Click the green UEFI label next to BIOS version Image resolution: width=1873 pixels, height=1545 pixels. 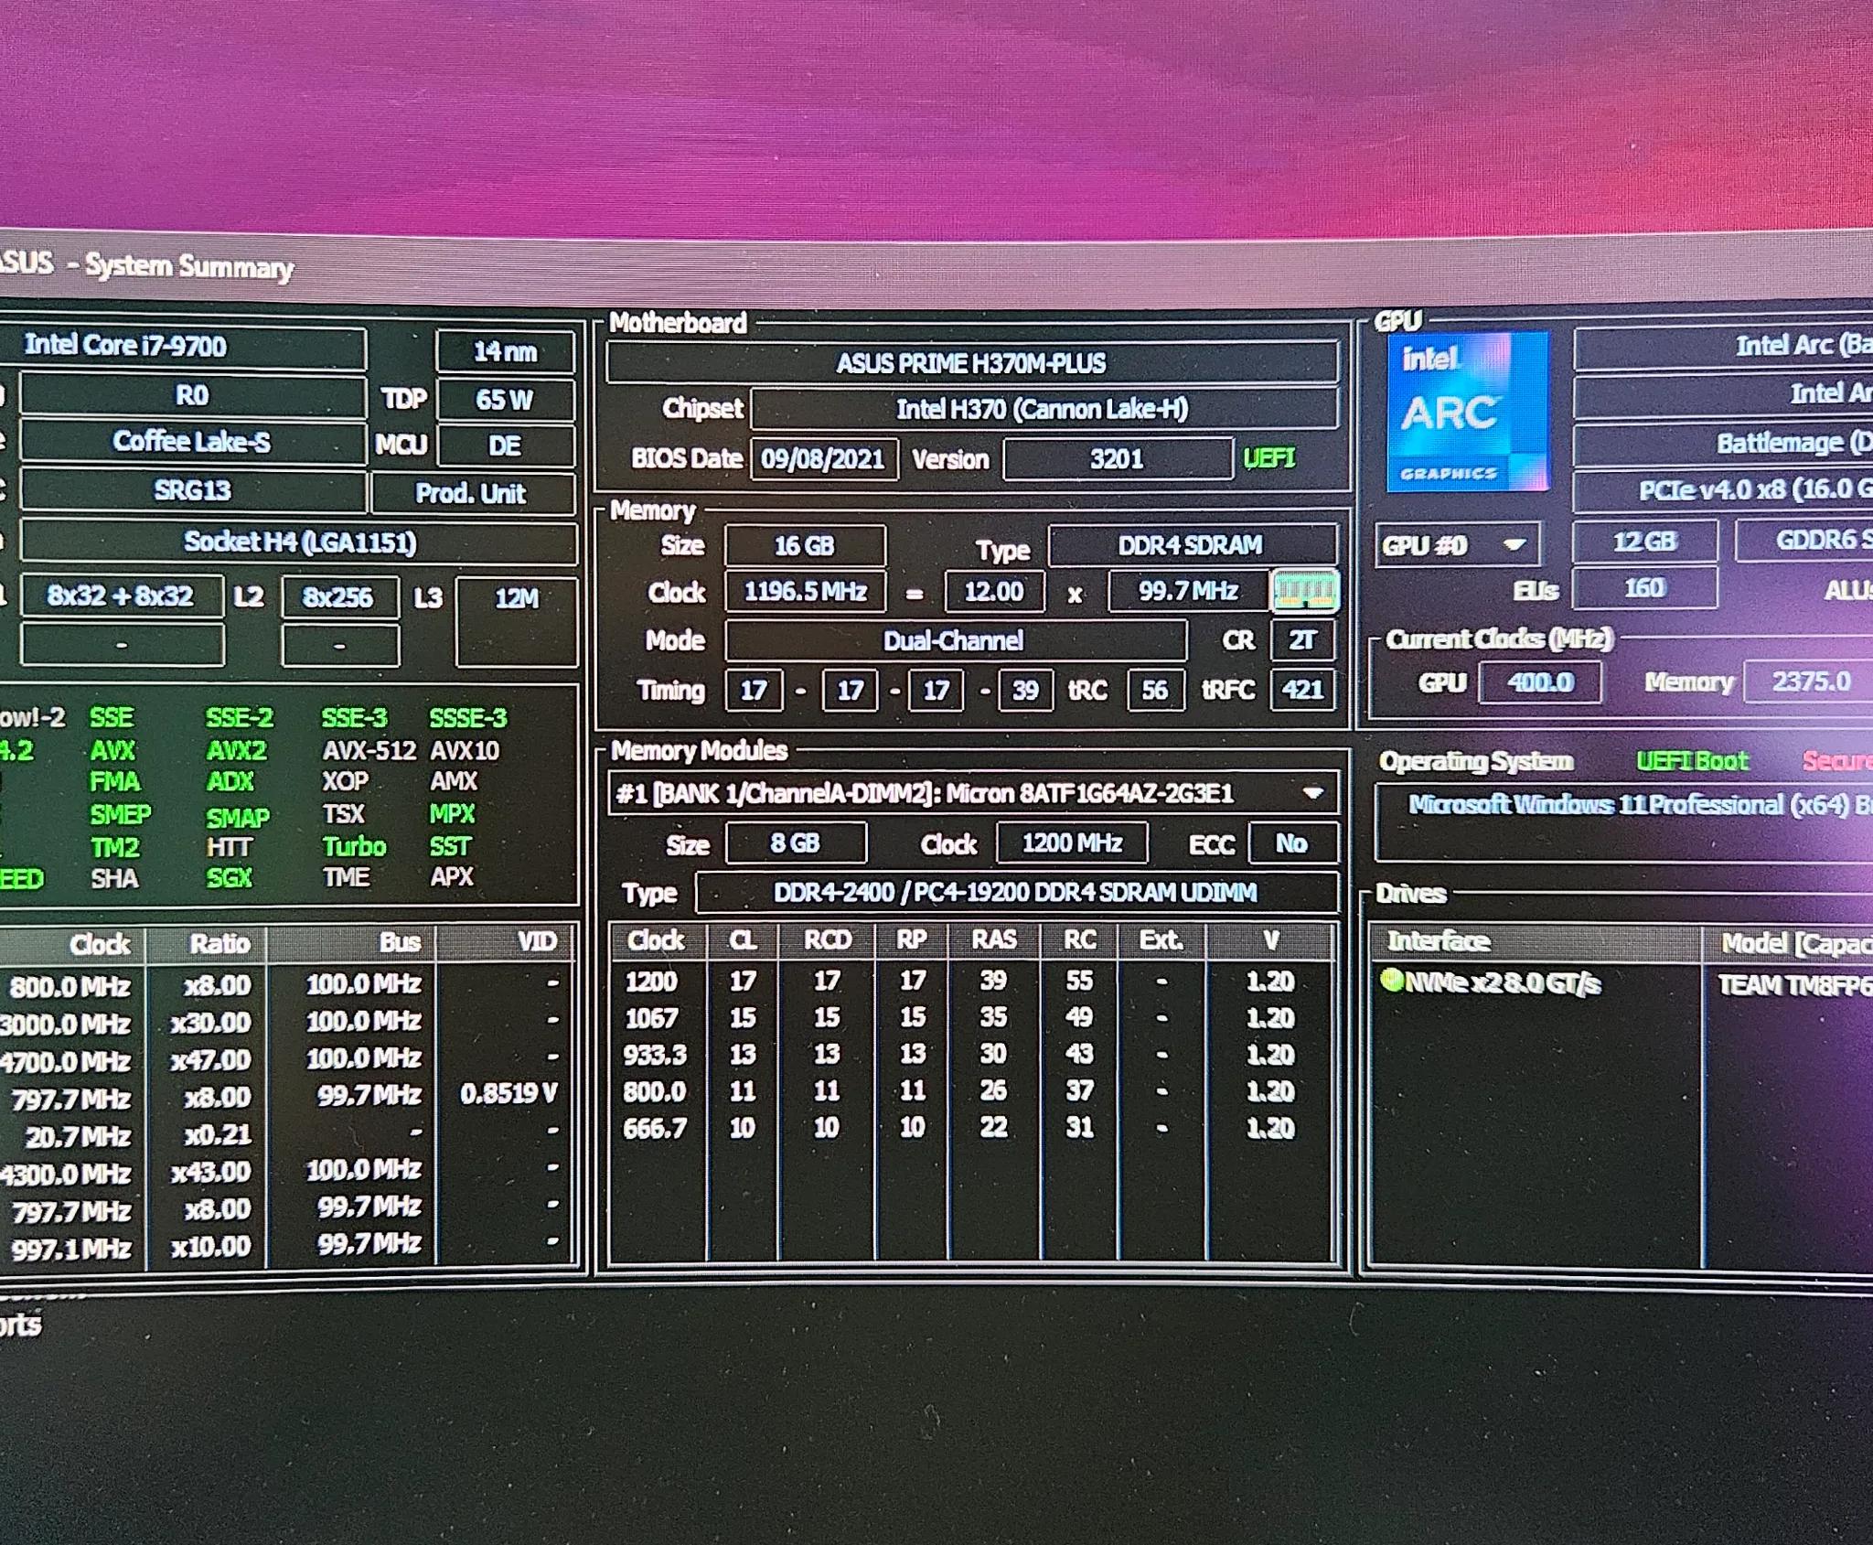coord(1269,458)
